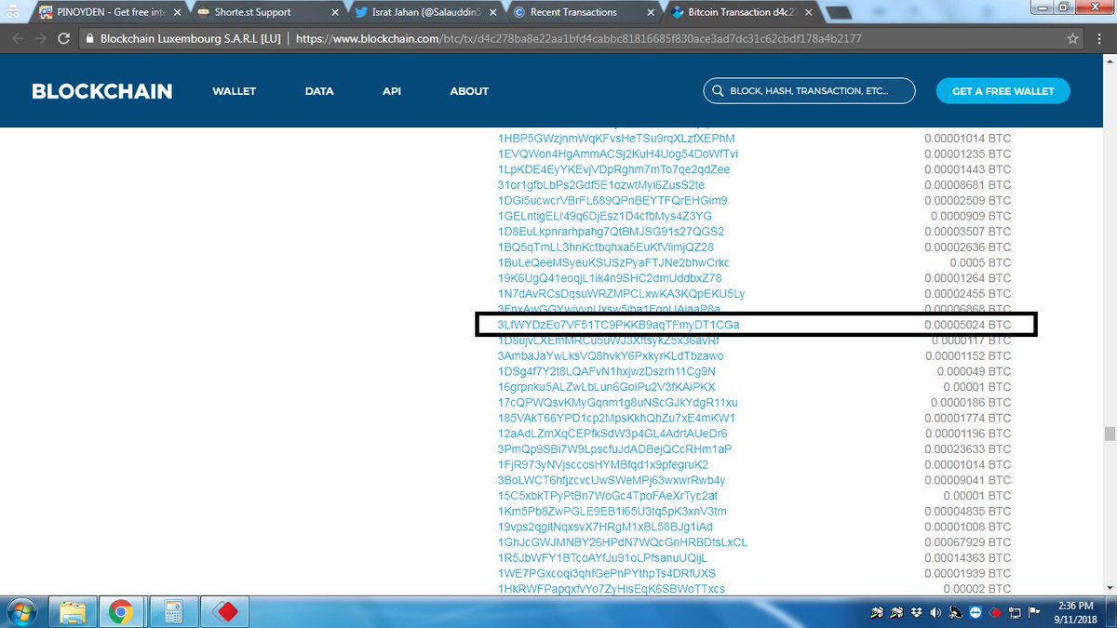Screen dimensions: 1117x628
Task: Switch to the Israt Jahan Twitter tab
Action: coord(424,12)
